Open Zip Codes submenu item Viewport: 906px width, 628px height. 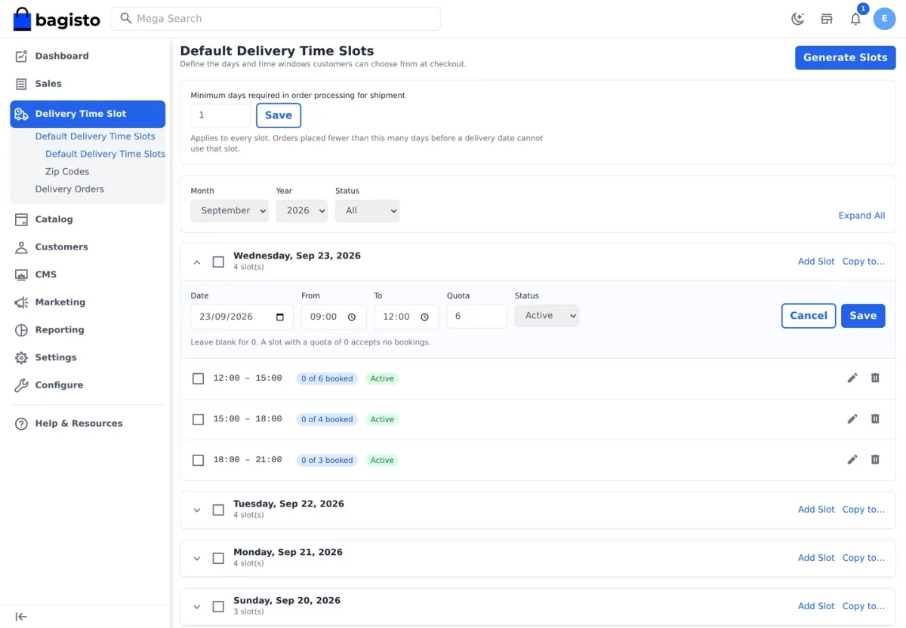pyautogui.click(x=67, y=171)
